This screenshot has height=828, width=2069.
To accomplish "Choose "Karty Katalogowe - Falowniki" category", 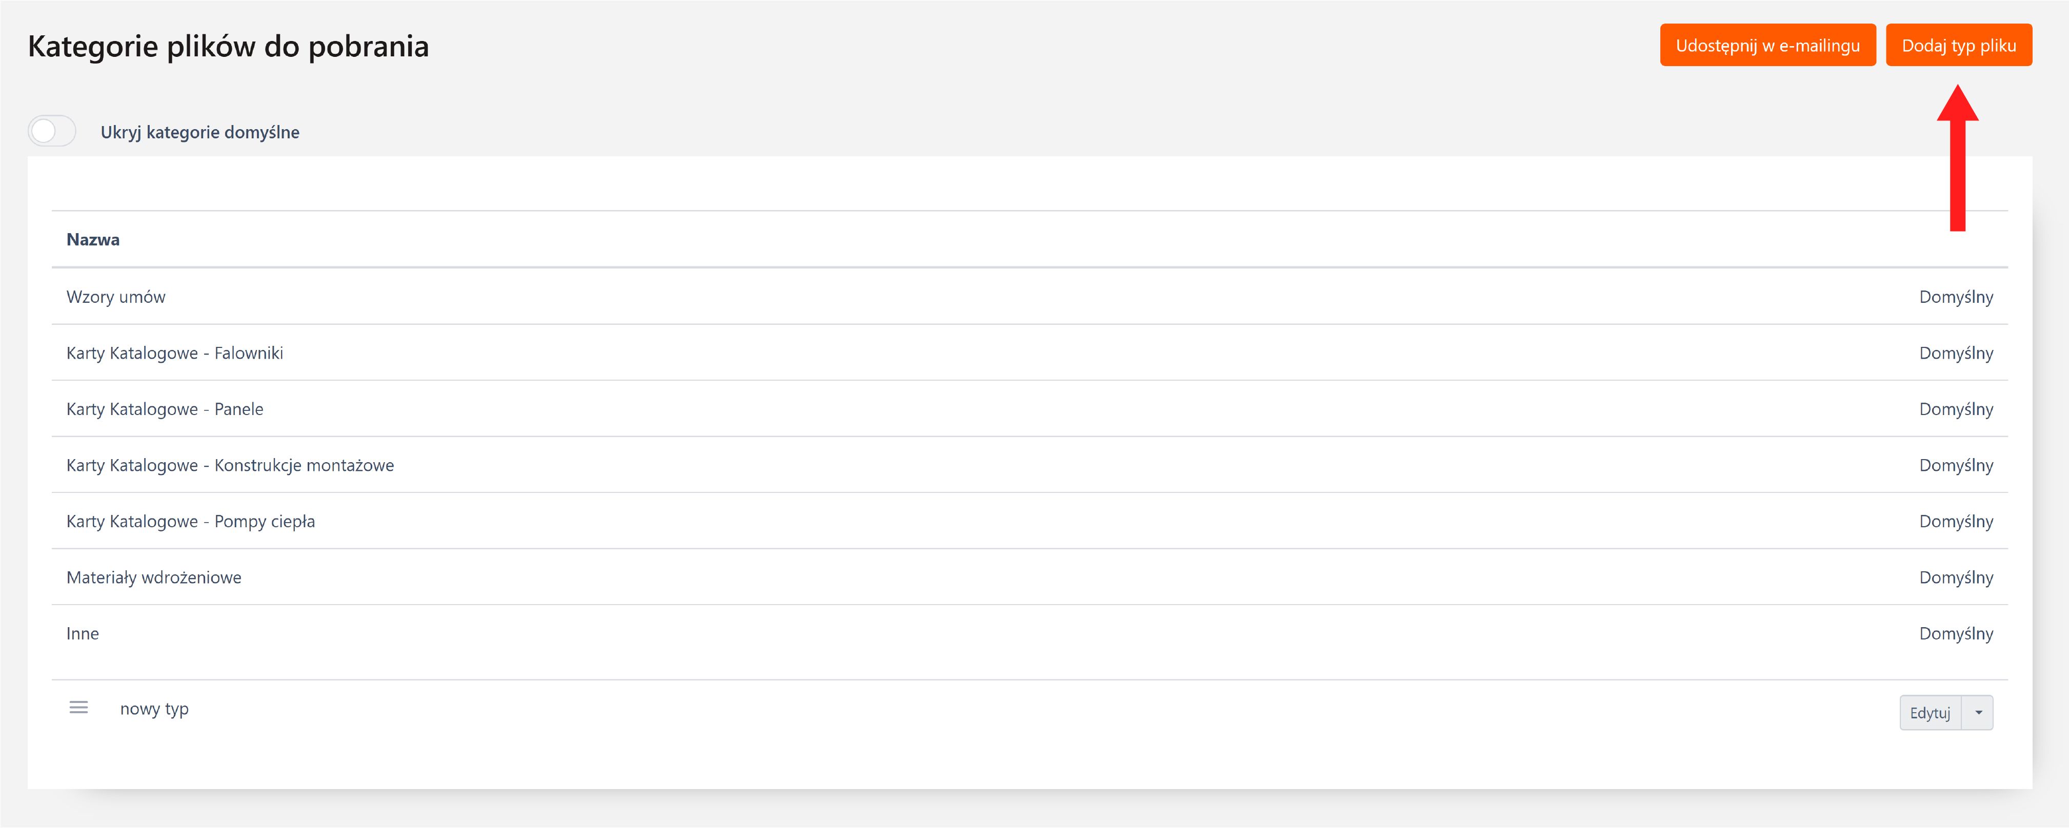I will point(174,353).
